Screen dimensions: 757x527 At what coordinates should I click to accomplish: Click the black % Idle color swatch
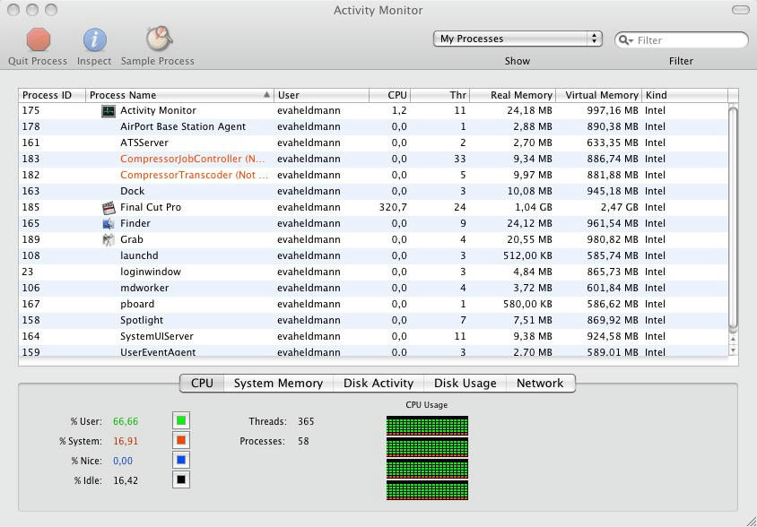pos(181,480)
